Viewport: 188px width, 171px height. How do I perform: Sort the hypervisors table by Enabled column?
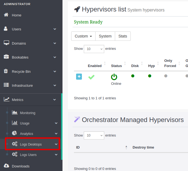point(95,66)
